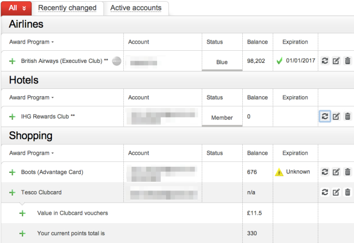The image size is (354, 243).
Task: Refresh the IHG Rewards Club account
Action: point(325,117)
